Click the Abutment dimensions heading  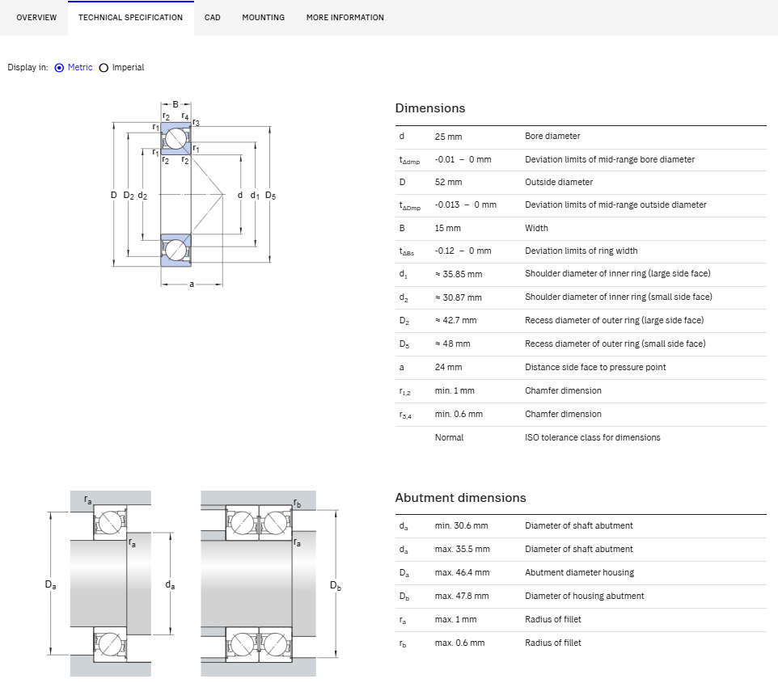(x=460, y=497)
